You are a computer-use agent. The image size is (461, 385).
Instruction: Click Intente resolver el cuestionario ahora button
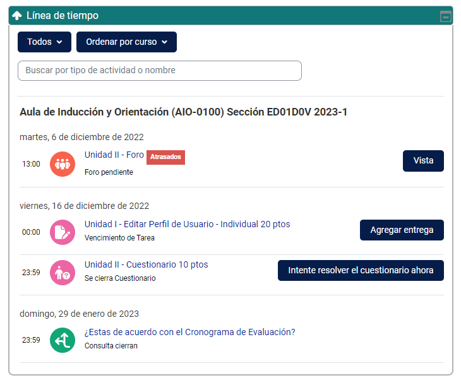(361, 270)
